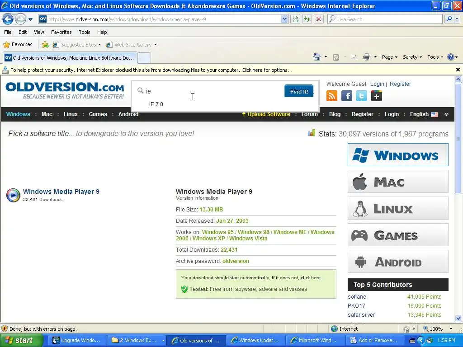Click the Print icon in command bar
463x347 pixels.
click(x=366, y=57)
